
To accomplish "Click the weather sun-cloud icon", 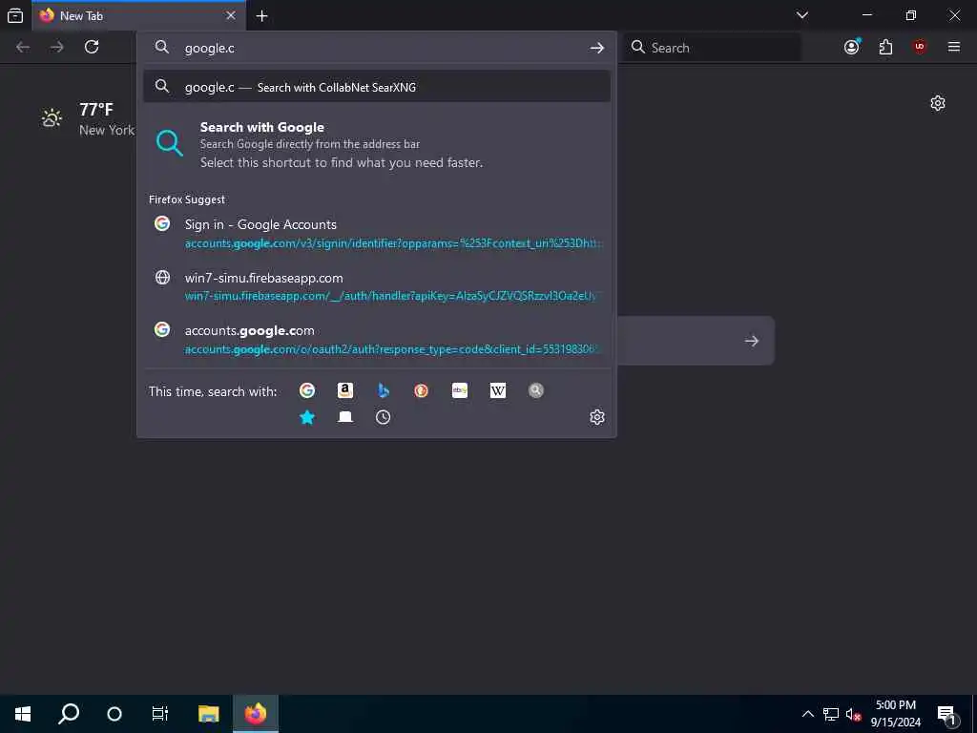I will tap(52, 117).
